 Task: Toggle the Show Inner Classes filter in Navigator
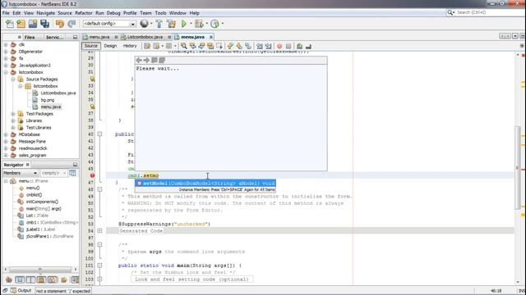tap(53, 279)
